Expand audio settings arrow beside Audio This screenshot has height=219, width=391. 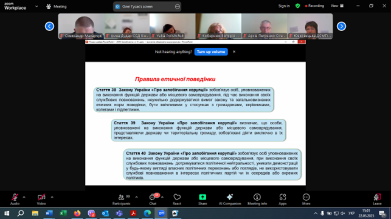(24, 197)
